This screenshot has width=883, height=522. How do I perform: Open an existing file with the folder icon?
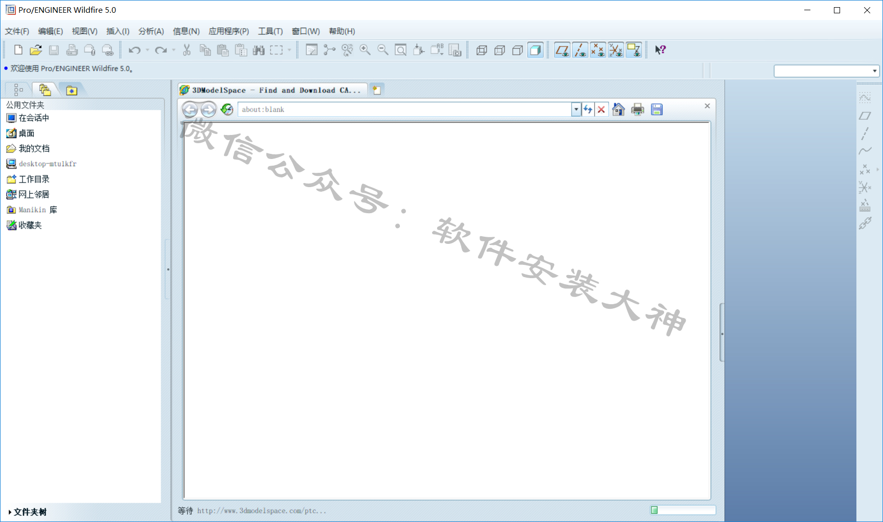pos(36,50)
